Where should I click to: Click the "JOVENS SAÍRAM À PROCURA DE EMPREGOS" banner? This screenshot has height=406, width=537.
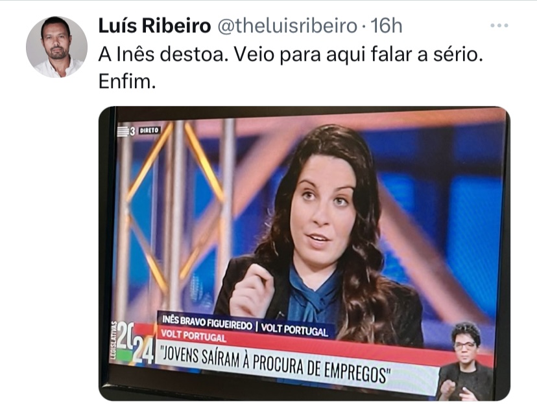pos(275,364)
